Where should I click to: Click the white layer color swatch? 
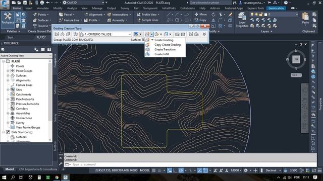(266, 15)
